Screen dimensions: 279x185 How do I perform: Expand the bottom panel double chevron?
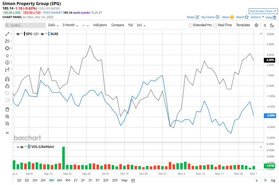click(257, 180)
